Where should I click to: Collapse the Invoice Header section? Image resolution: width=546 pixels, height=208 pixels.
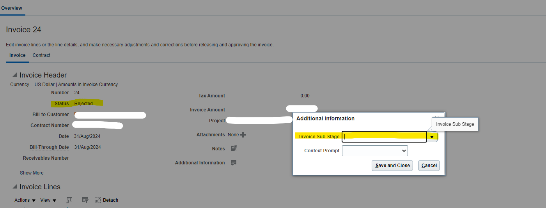pos(15,75)
